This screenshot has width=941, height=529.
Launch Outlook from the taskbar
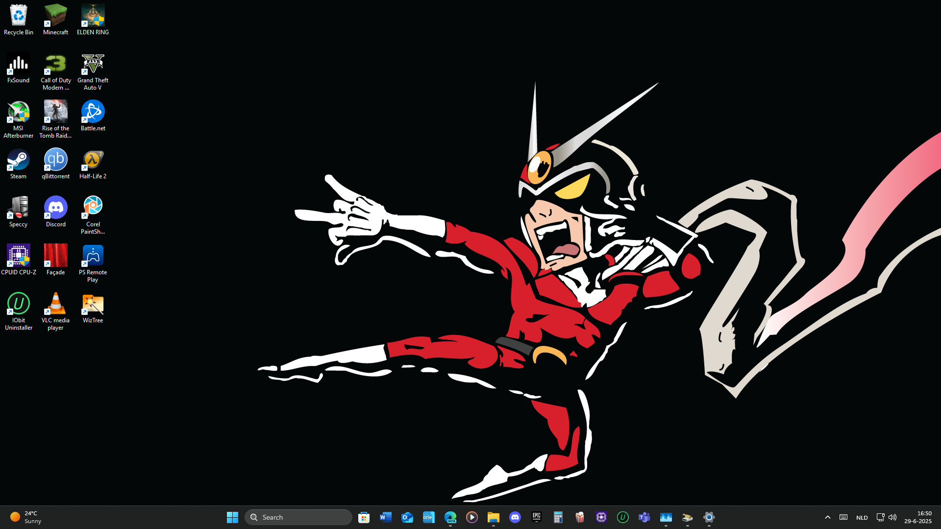click(407, 517)
